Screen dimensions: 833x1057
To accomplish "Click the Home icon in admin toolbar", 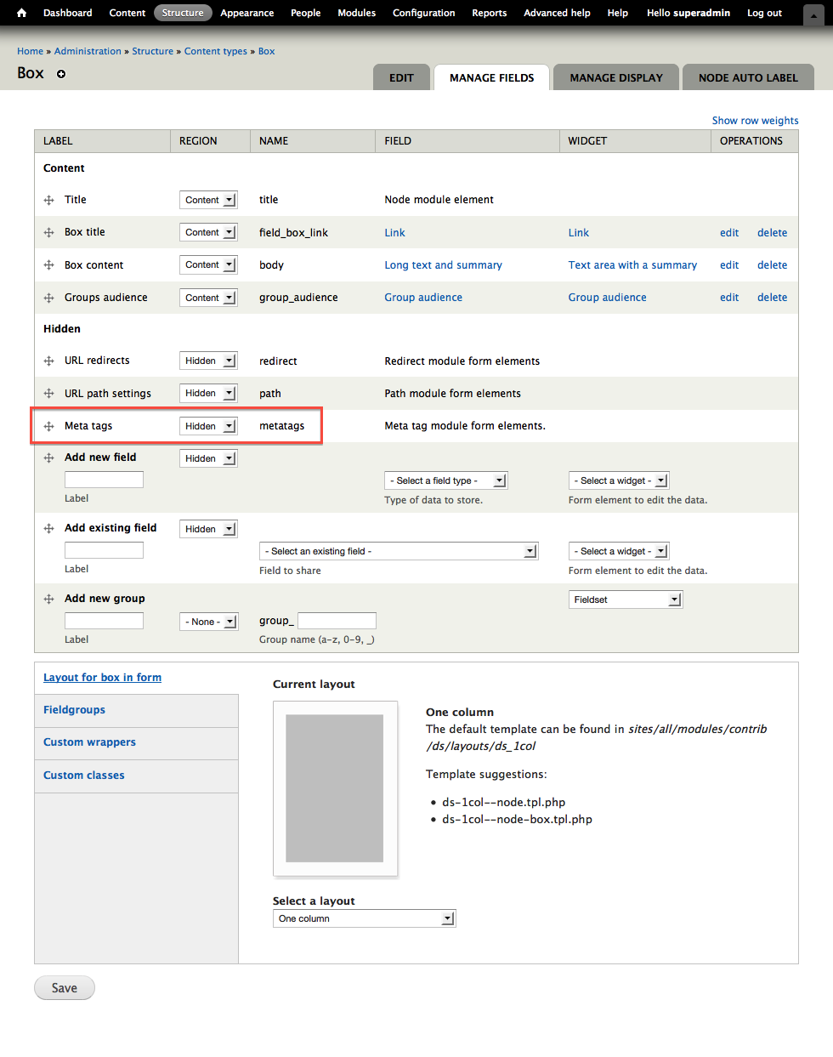I will pos(22,13).
